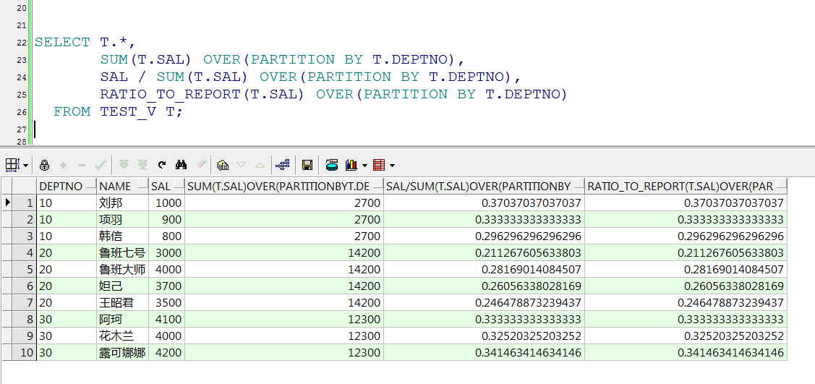Click the sum cell 14200 in 妲己's row
The image size is (815, 384).
point(283,286)
